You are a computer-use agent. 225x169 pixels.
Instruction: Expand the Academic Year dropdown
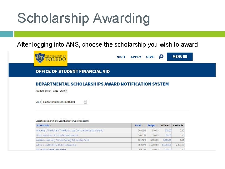(x=66, y=91)
